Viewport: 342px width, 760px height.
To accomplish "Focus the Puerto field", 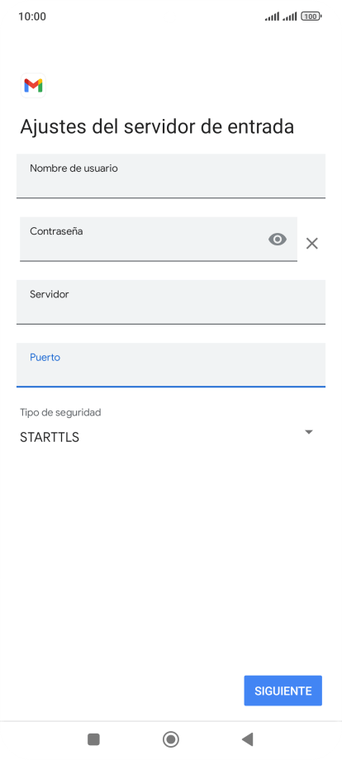I will [x=171, y=365].
